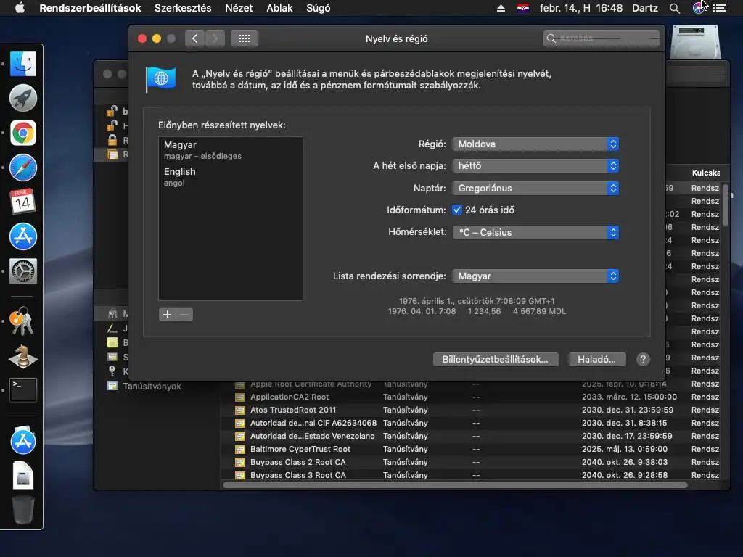Open the input source flag menu
The width and height of the screenshot is (743, 557).
(522, 8)
